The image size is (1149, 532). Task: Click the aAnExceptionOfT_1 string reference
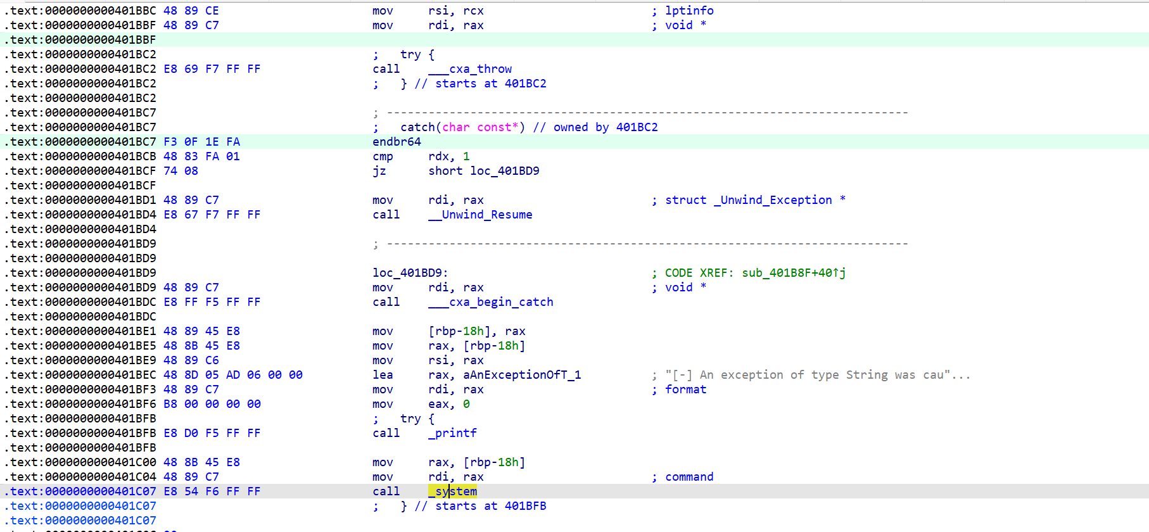[523, 375]
